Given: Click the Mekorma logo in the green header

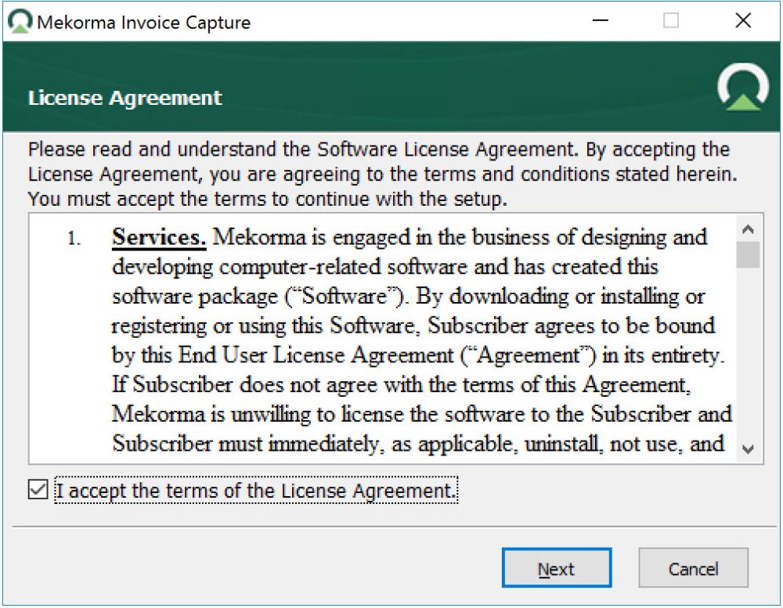Looking at the screenshot, I should (x=742, y=88).
